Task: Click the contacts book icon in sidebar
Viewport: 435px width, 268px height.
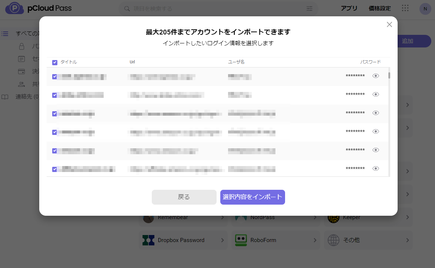Action: coord(5,97)
